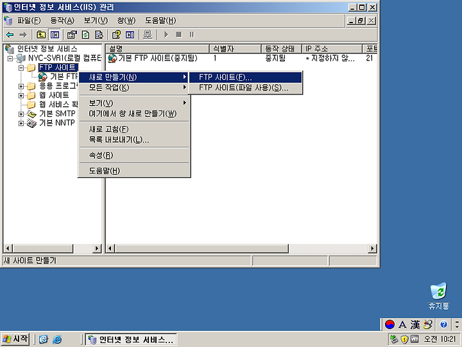Sort by 동작 상태 column header

[282, 49]
